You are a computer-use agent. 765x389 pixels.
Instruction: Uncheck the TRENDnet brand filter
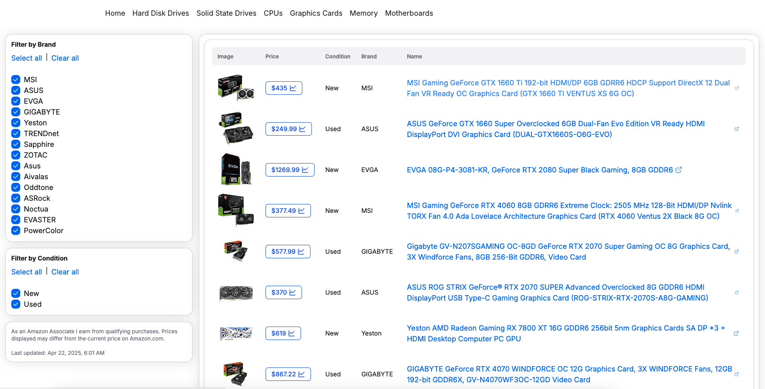[x=16, y=133]
